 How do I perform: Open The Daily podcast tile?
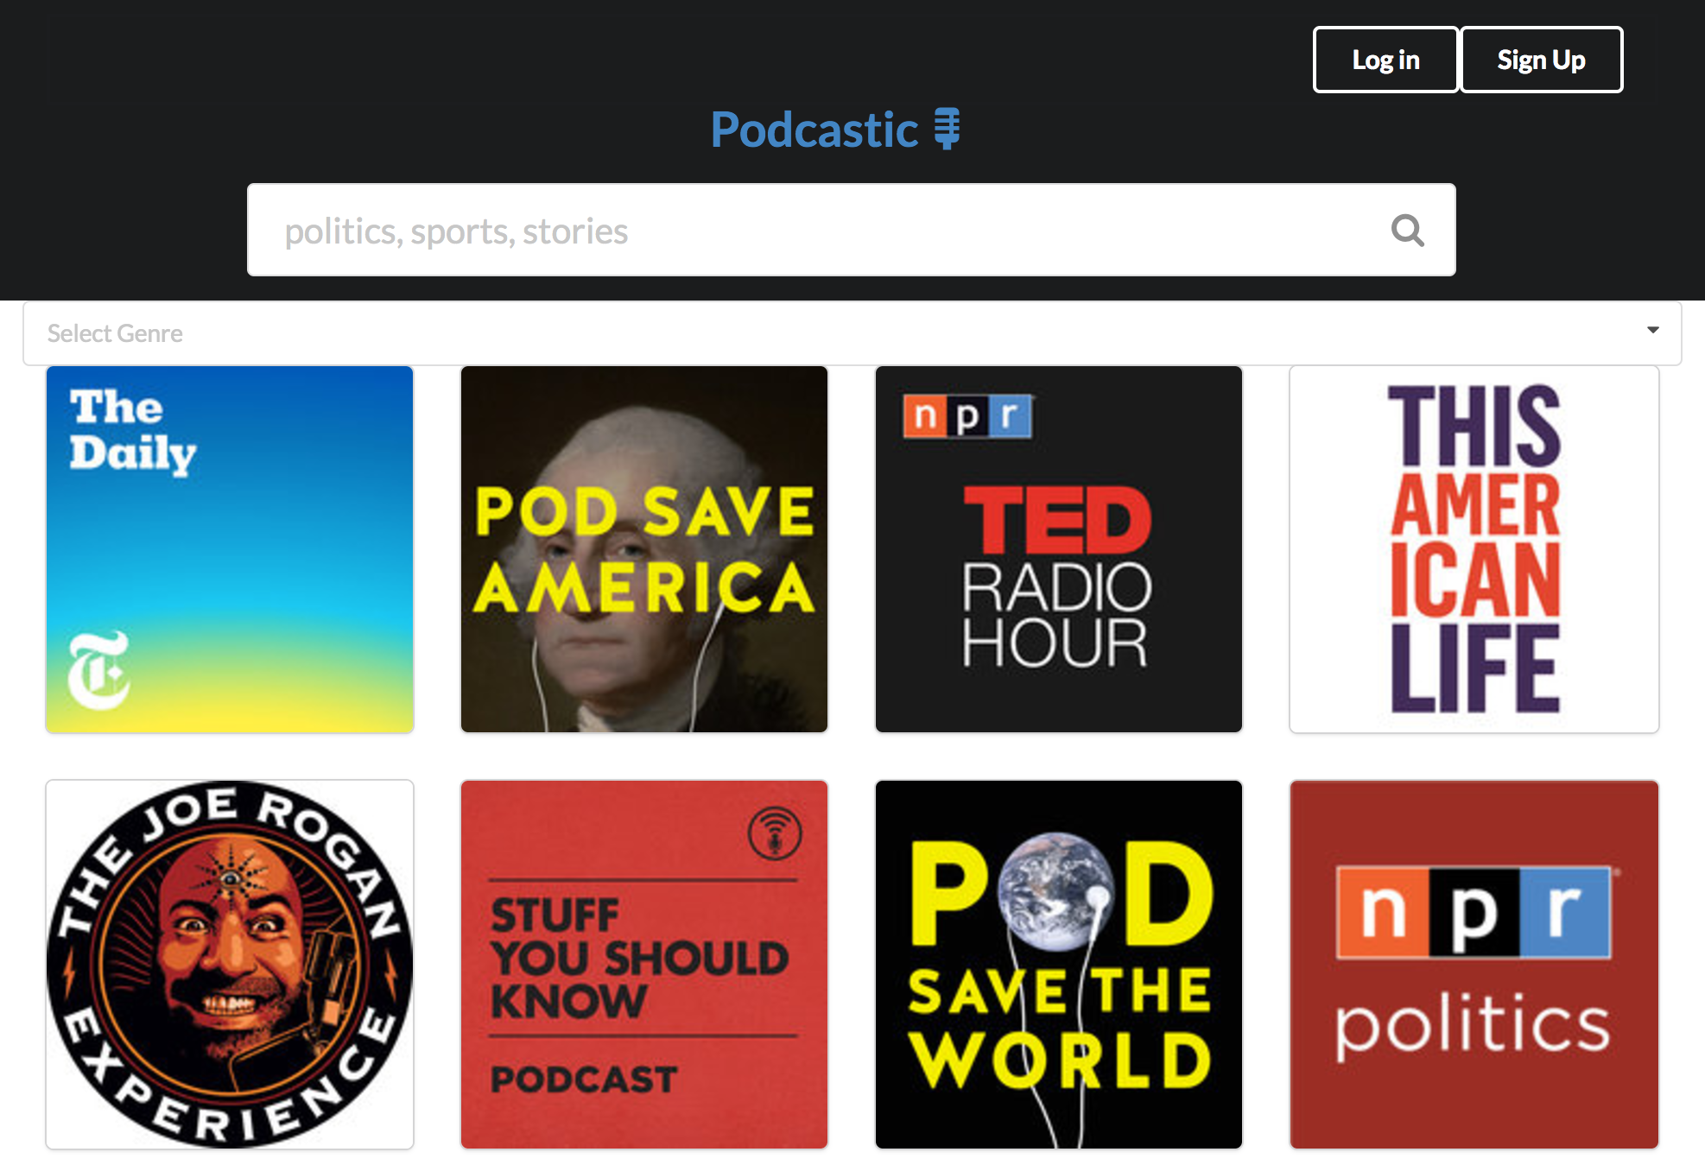pyautogui.click(x=230, y=549)
